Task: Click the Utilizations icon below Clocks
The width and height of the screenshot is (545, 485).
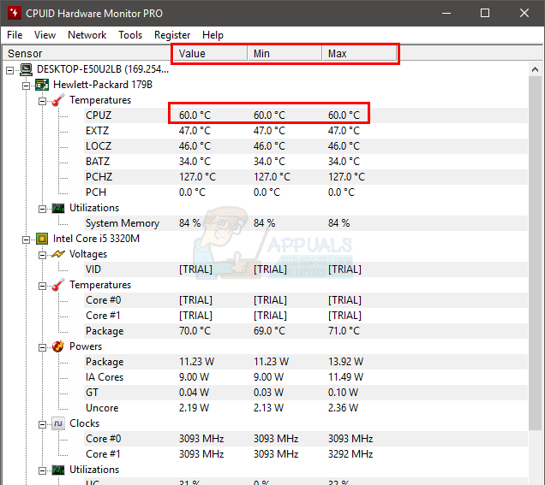Action: [x=58, y=470]
